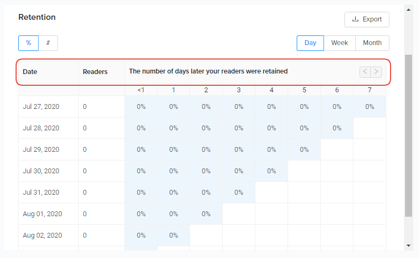Viewport: 419px width, 258px height.
Task: Click the <1 day column header
Action: click(x=141, y=90)
